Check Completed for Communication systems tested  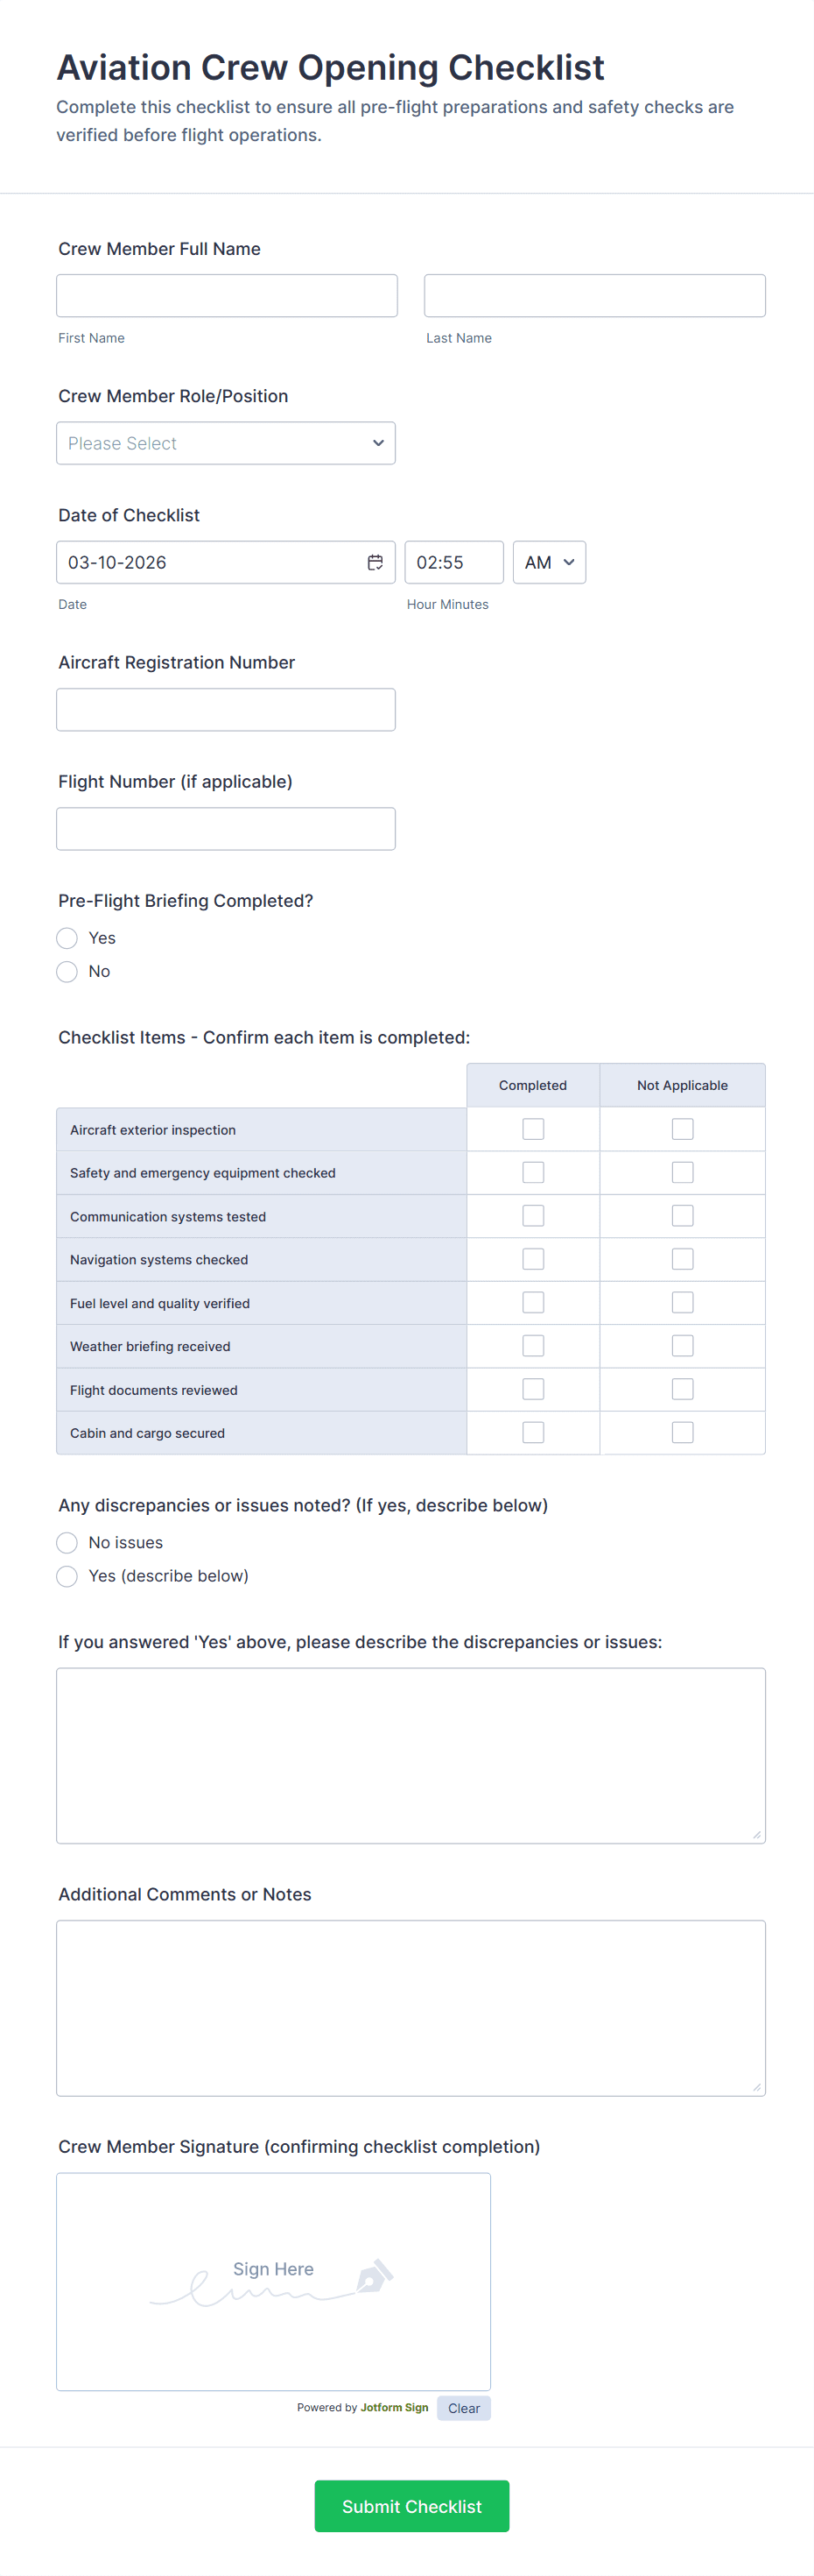click(532, 1215)
